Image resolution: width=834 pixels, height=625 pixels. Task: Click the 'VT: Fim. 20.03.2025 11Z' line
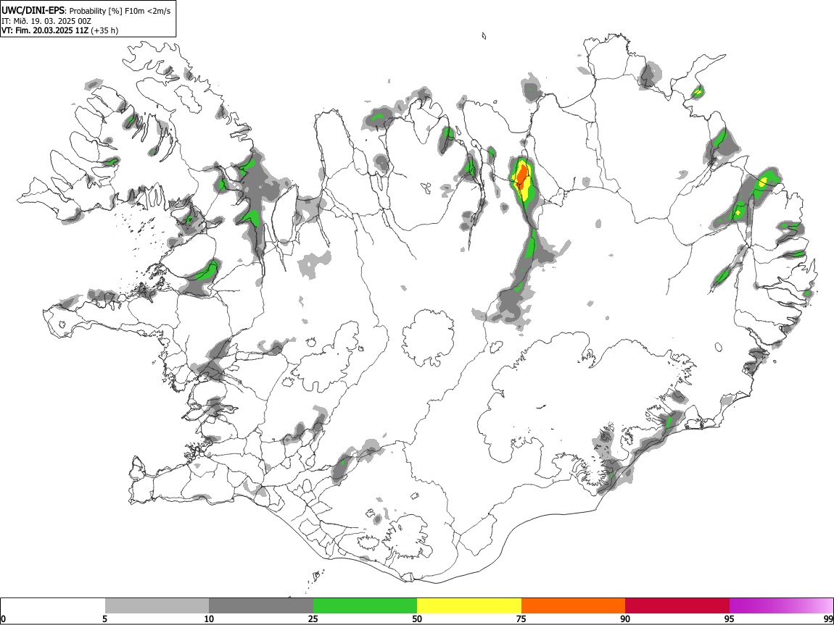[x=45, y=30]
